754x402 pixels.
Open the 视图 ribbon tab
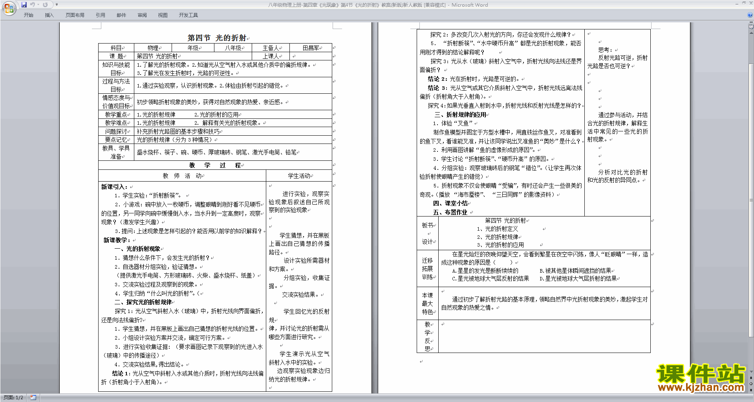(x=163, y=15)
